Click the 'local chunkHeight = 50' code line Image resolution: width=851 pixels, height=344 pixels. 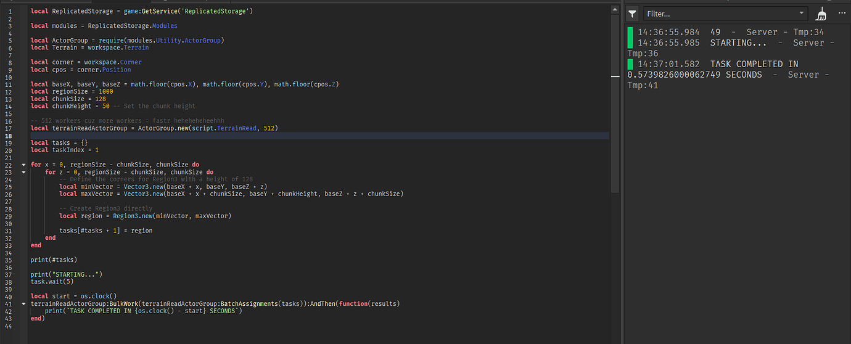(113, 106)
